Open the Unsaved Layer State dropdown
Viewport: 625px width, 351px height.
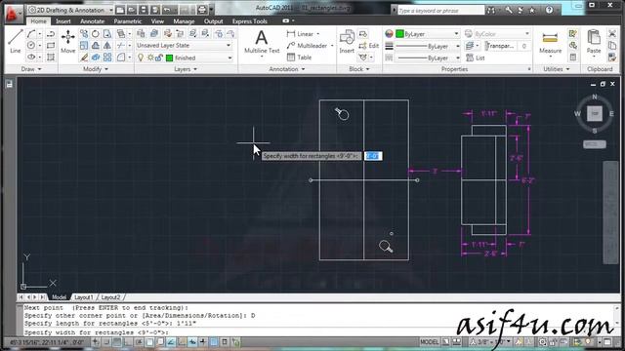(184, 46)
